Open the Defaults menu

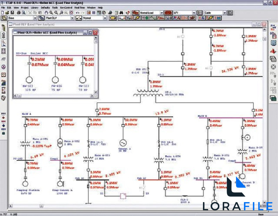tap(45, 8)
